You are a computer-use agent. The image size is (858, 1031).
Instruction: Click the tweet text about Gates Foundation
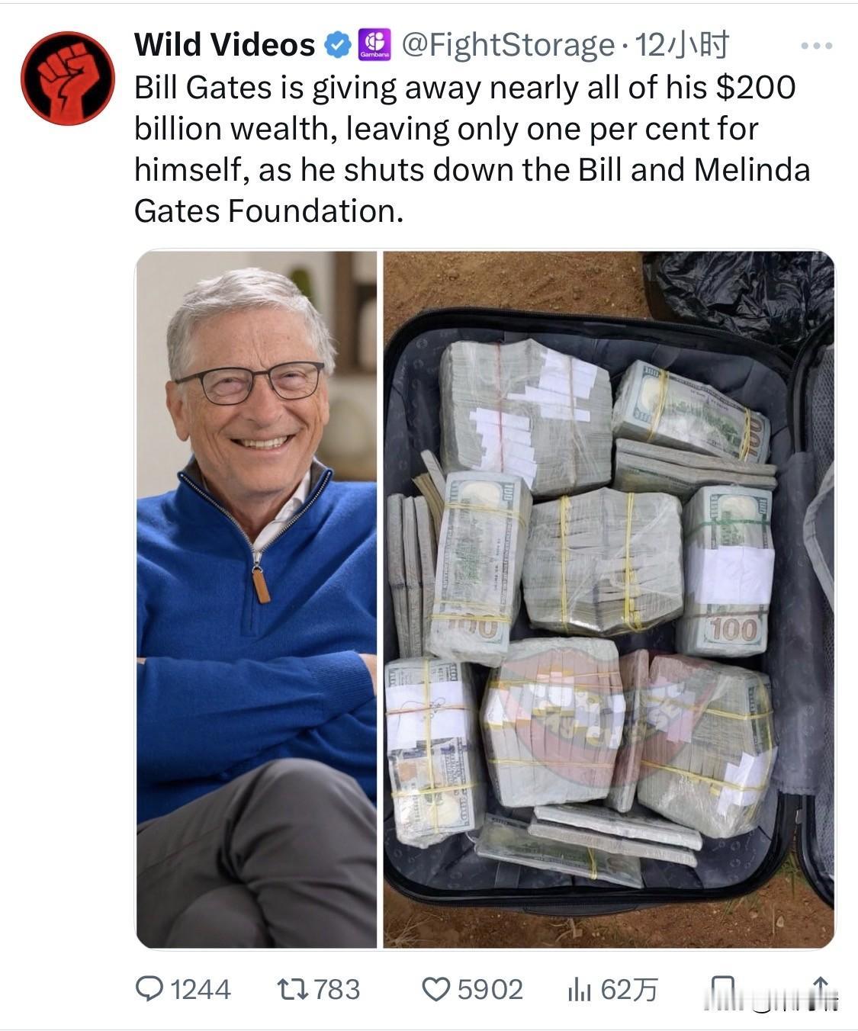472,149
